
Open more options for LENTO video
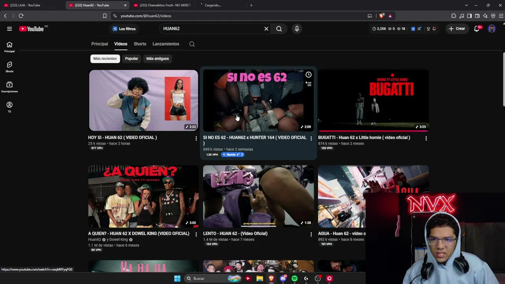click(x=311, y=234)
